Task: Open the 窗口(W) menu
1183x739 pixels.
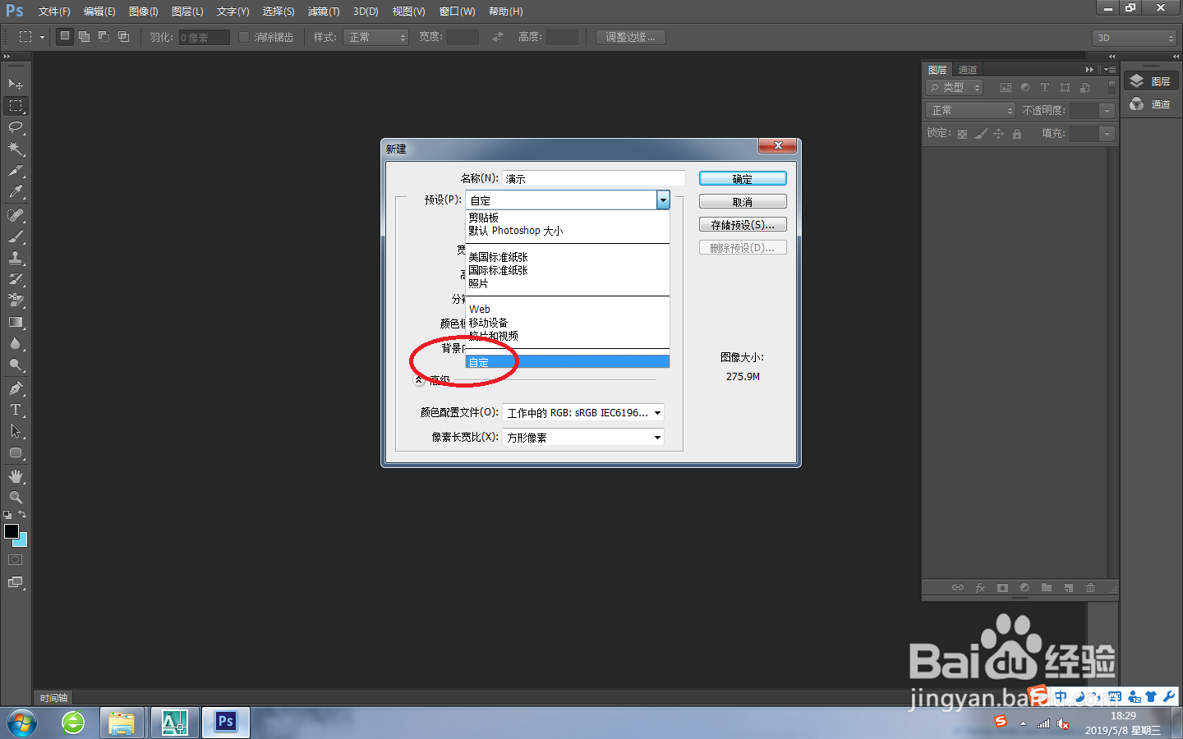Action: coord(457,11)
